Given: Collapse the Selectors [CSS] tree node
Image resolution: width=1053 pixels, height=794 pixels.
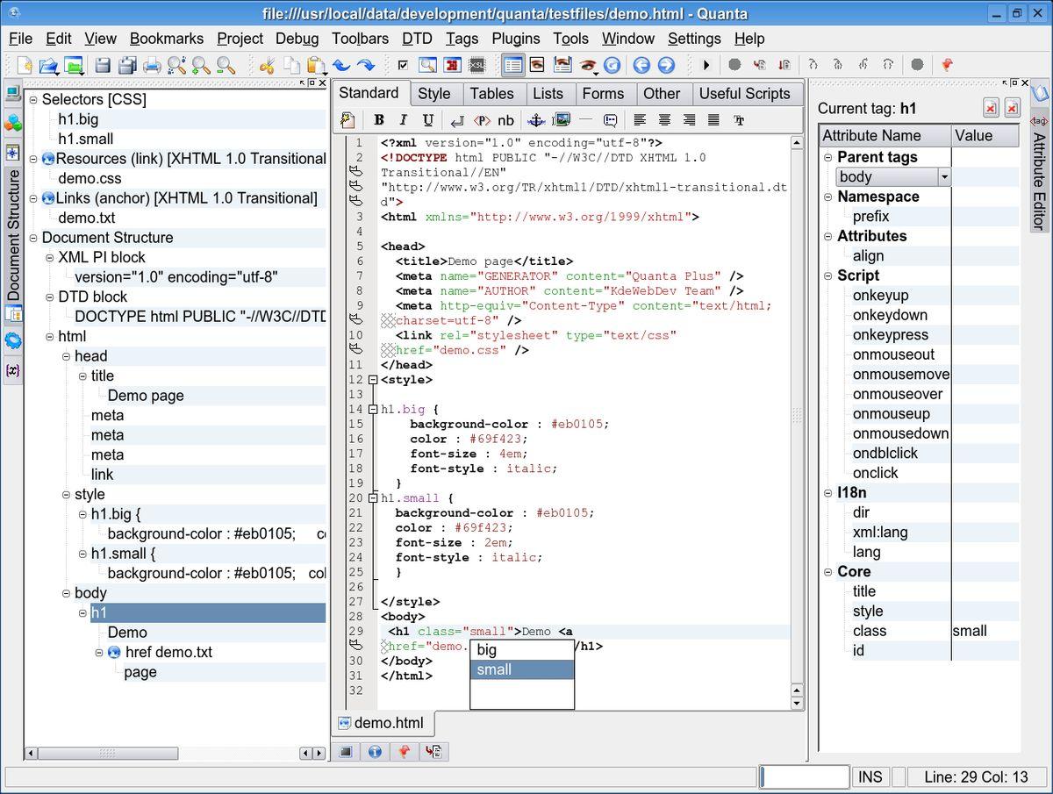Looking at the screenshot, I should (x=33, y=99).
